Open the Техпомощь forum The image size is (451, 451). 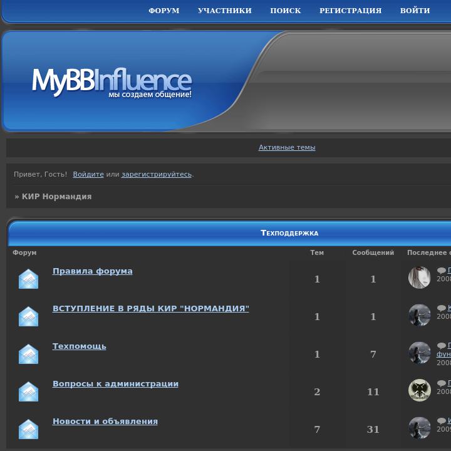pos(79,346)
